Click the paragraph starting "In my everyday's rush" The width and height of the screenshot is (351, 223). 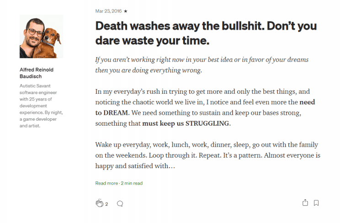pos(205,107)
